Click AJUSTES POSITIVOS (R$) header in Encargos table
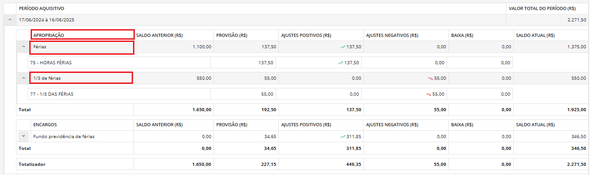The image size is (591, 175). (x=306, y=124)
